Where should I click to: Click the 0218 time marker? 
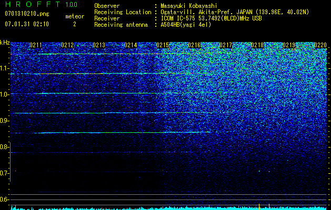pyautogui.click(x=257, y=45)
